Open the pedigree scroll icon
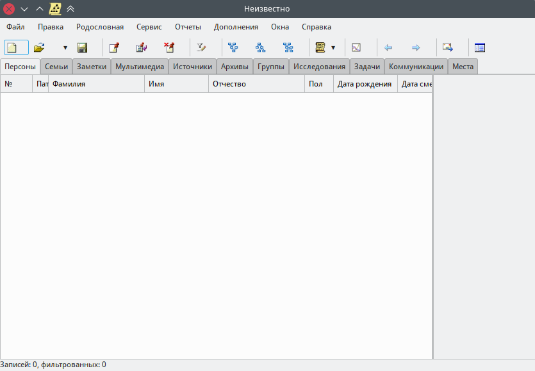 (x=320, y=47)
